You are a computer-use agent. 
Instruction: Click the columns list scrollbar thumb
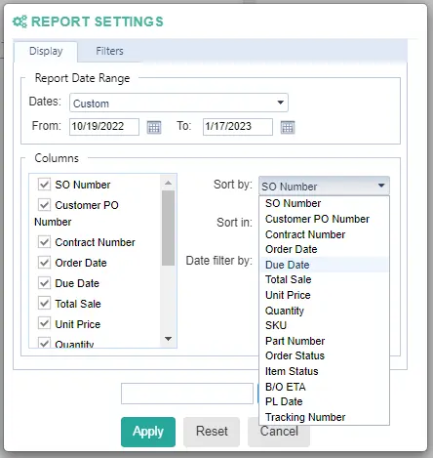168,228
